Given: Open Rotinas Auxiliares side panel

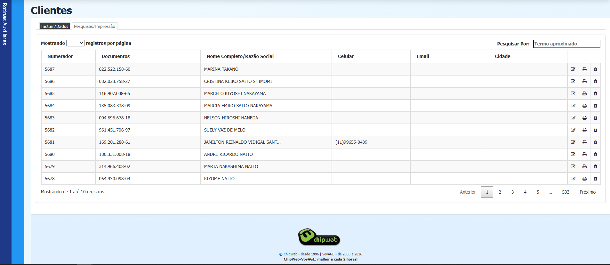Looking at the screenshot, I should click(x=5, y=24).
